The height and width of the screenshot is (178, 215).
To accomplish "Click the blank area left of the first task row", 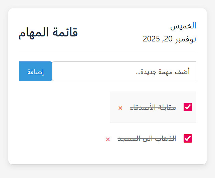I will 63,107.
